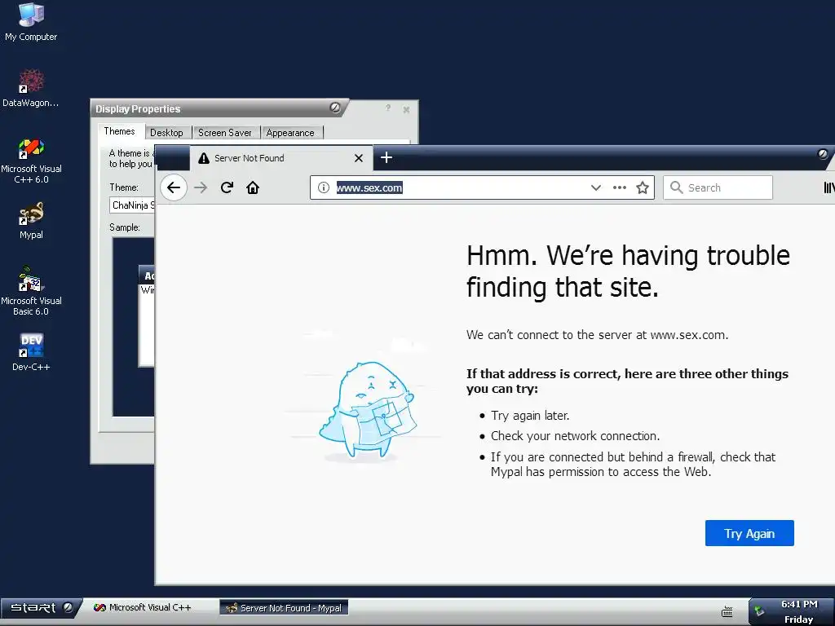Open the Theme combo box in Display Properties
The image size is (835, 626).
[x=132, y=205]
